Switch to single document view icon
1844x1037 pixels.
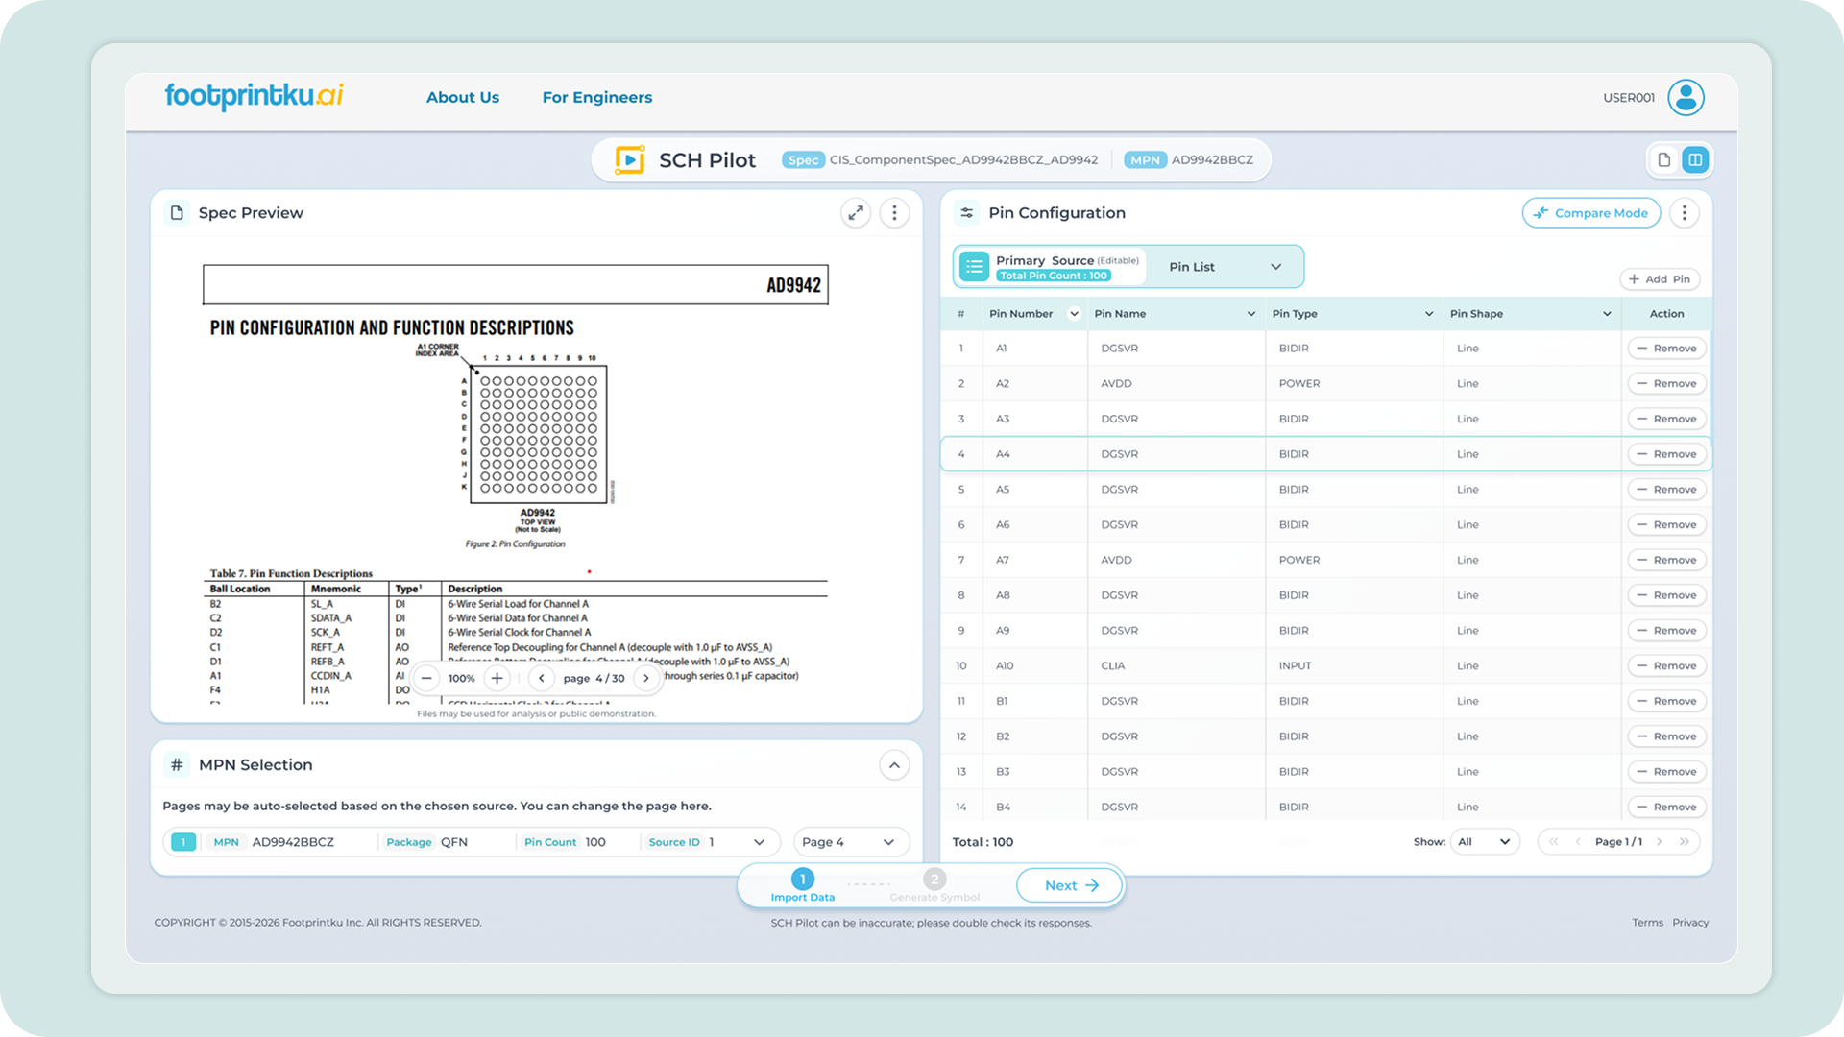1664,159
